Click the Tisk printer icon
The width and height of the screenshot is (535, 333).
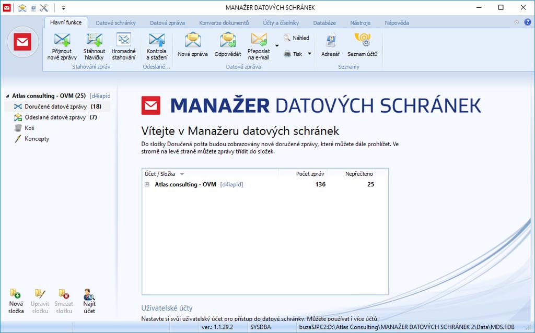coord(288,54)
